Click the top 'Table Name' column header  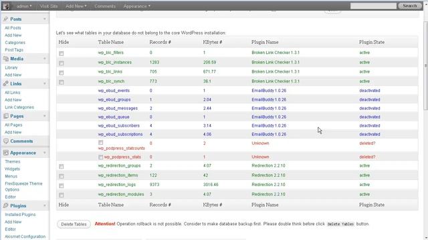pos(111,42)
